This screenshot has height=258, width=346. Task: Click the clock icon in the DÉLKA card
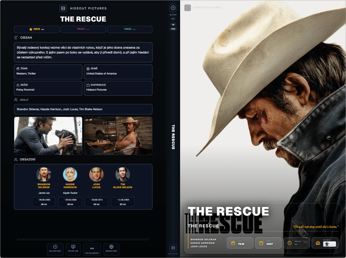click(290, 243)
